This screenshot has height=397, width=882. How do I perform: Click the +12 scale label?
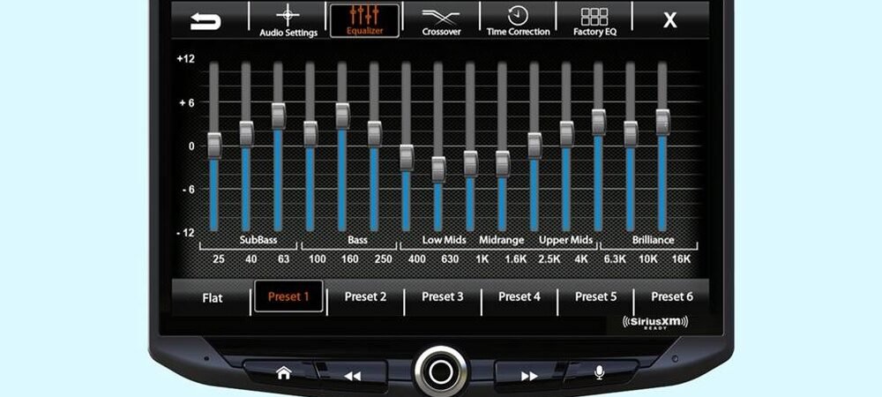[185, 59]
